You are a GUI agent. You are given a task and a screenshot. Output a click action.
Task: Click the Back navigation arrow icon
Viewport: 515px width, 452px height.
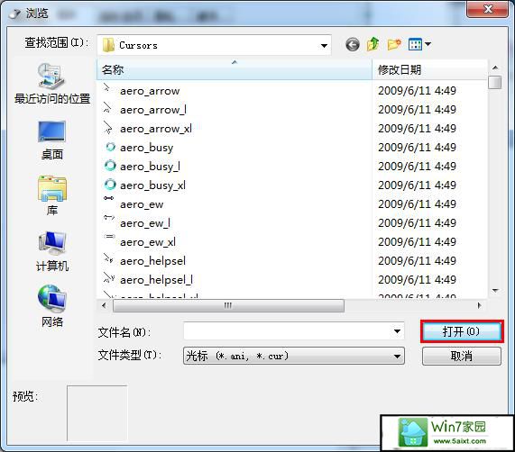(x=353, y=44)
